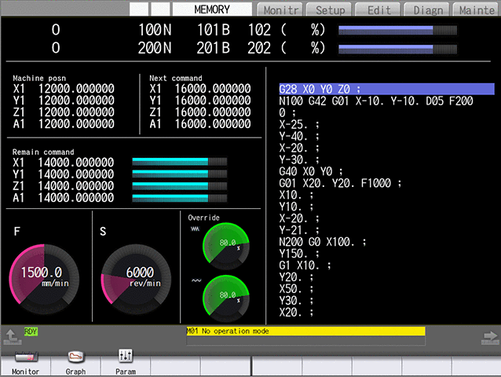Click the green RDY status indicator

(x=31, y=331)
